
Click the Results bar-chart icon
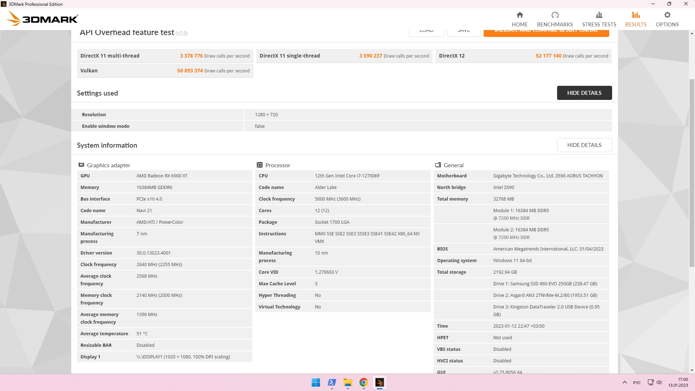(636, 15)
